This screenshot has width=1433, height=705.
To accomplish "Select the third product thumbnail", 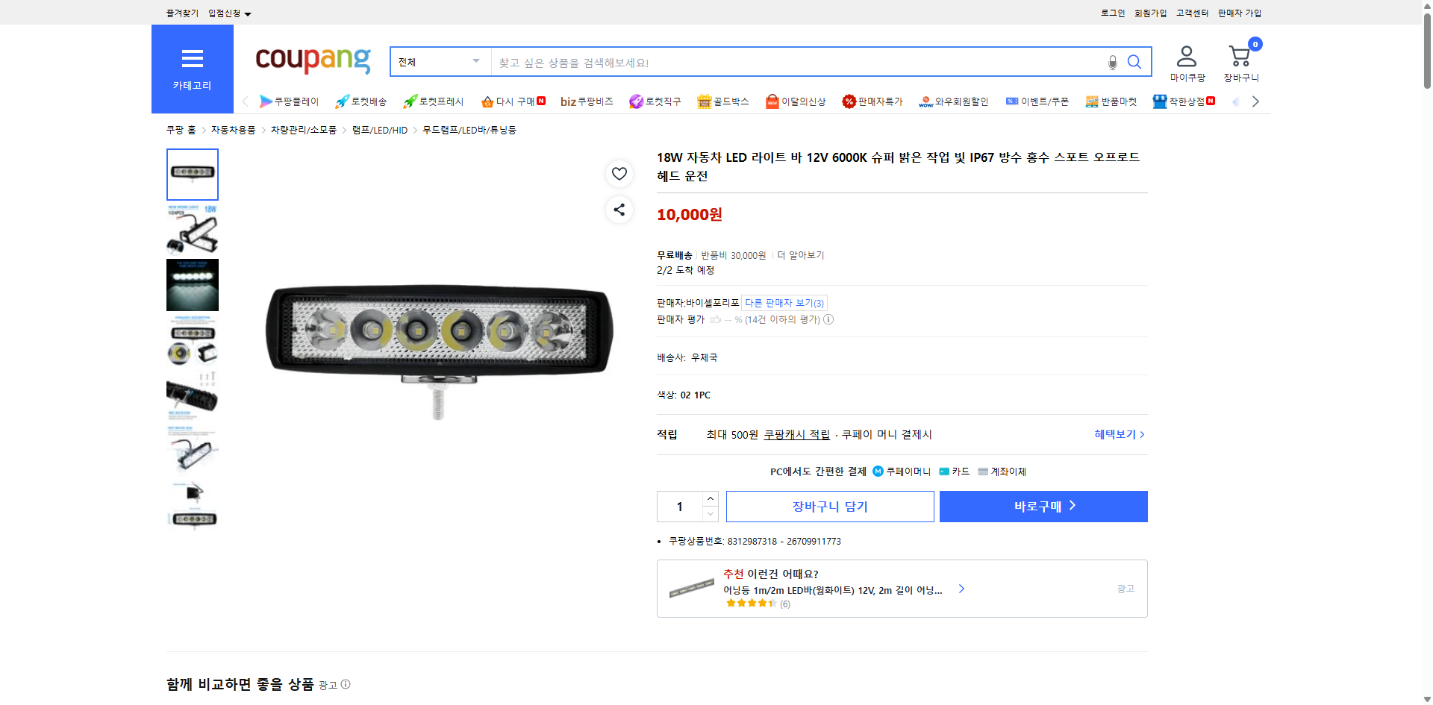I will (192, 284).
